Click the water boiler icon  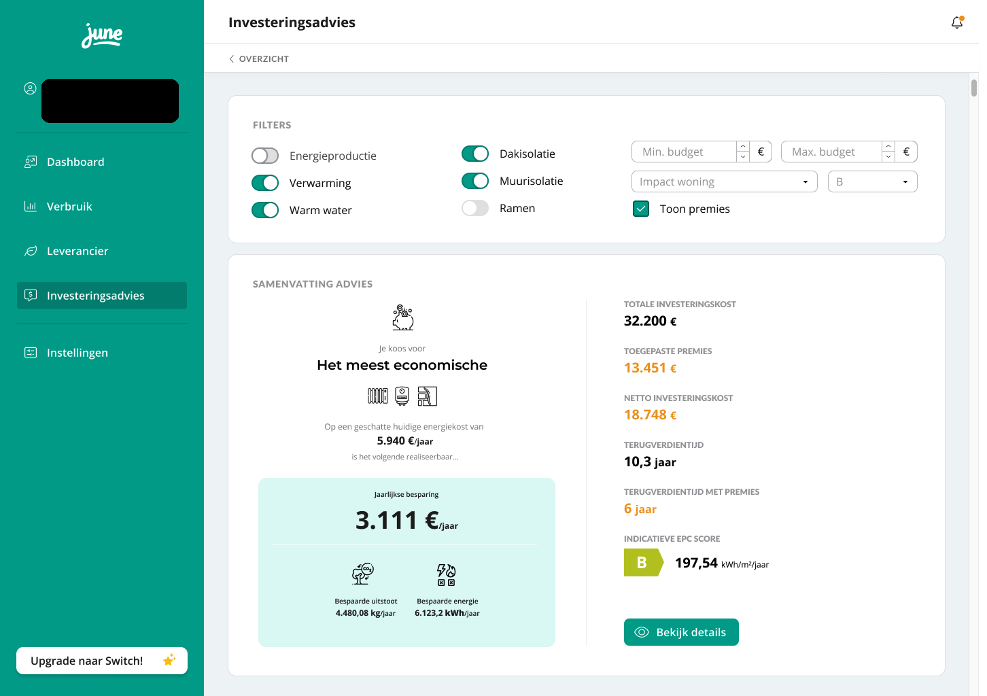402,396
